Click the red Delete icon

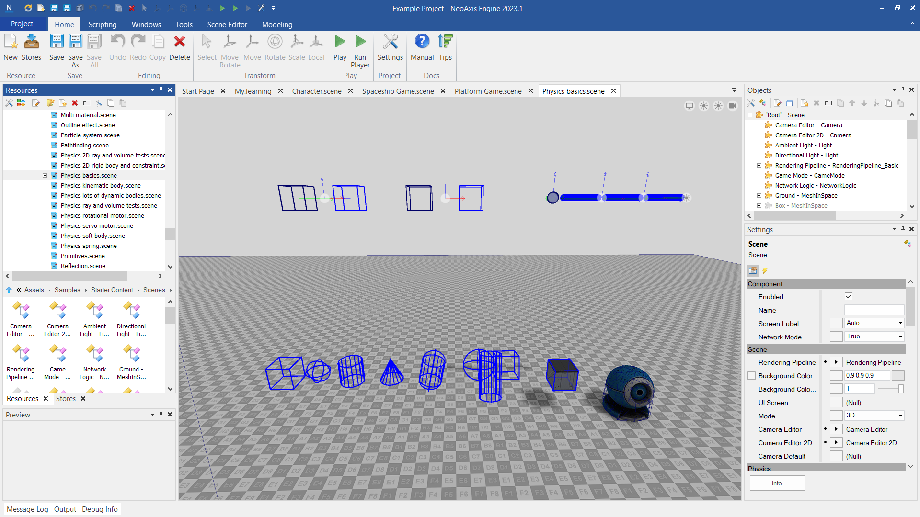pyautogui.click(x=179, y=42)
